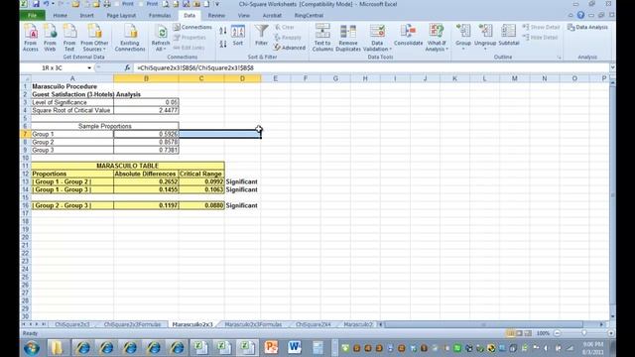Open Word from taskbar
635x357 pixels.
tap(295, 348)
